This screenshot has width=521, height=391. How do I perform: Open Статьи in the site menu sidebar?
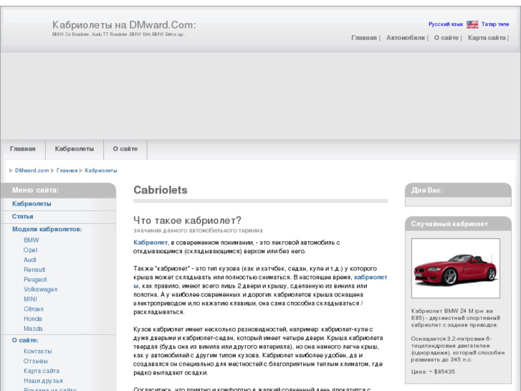tap(23, 216)
